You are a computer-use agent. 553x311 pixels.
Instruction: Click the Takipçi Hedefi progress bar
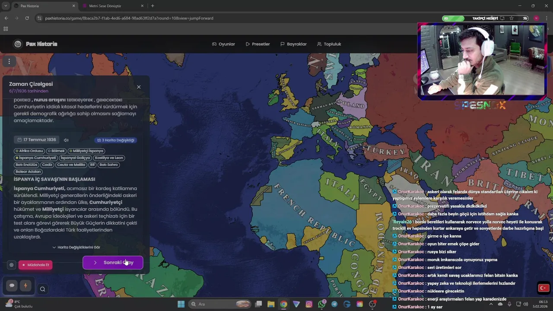point(485,18)
